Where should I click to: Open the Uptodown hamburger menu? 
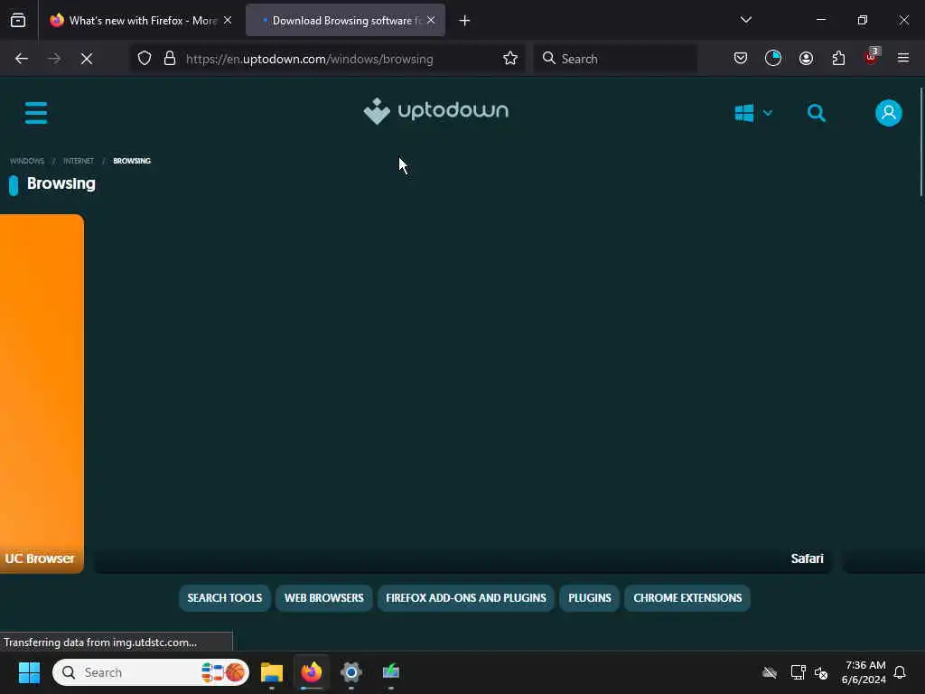36,112
